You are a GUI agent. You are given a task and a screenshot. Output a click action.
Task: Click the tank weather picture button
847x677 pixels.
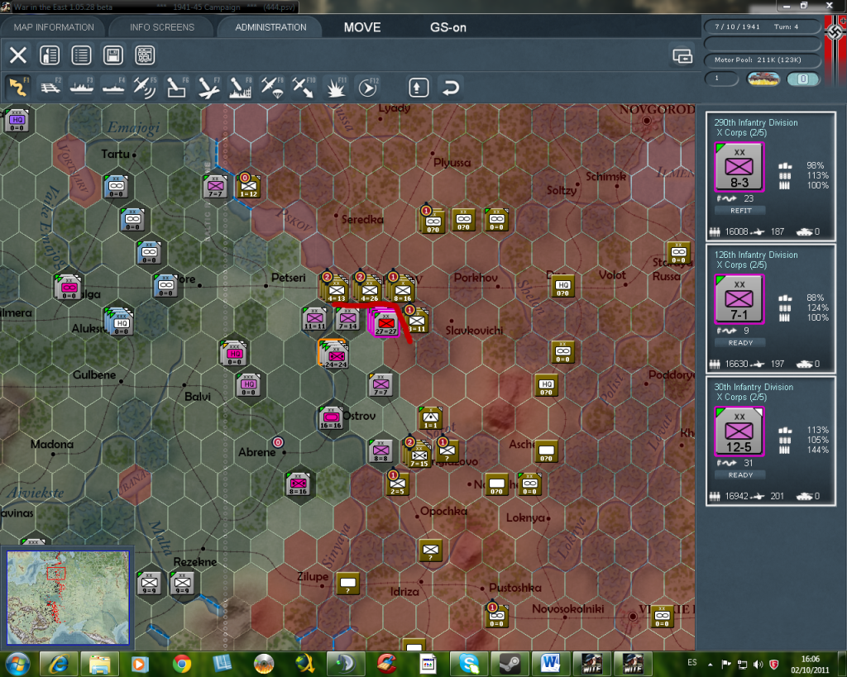(763, 79)
